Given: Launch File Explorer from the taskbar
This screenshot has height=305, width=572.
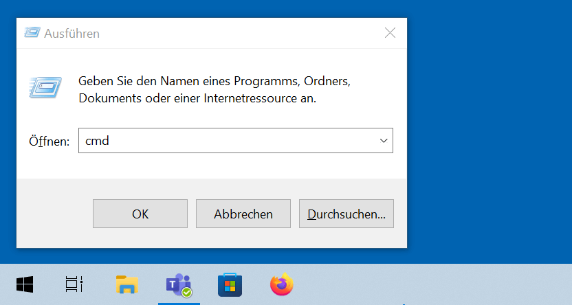Looking at the screenshot, I should click(127, 284).
